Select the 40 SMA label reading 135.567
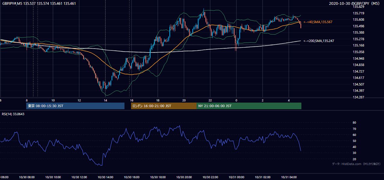This screenshot has width=384, height=180. pos(318,22)
